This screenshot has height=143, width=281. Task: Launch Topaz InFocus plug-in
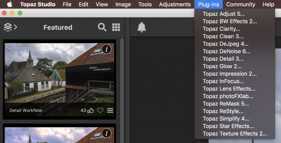235,81
